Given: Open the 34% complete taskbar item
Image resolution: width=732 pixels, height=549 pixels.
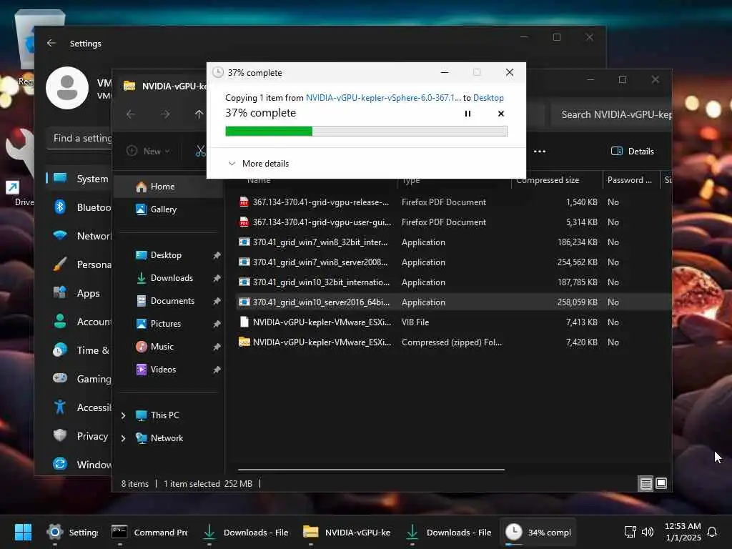Looking at the screenshot, I should point(538,532).
